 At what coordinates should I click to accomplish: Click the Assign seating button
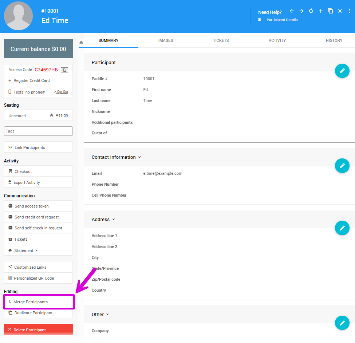coord(59,115)
